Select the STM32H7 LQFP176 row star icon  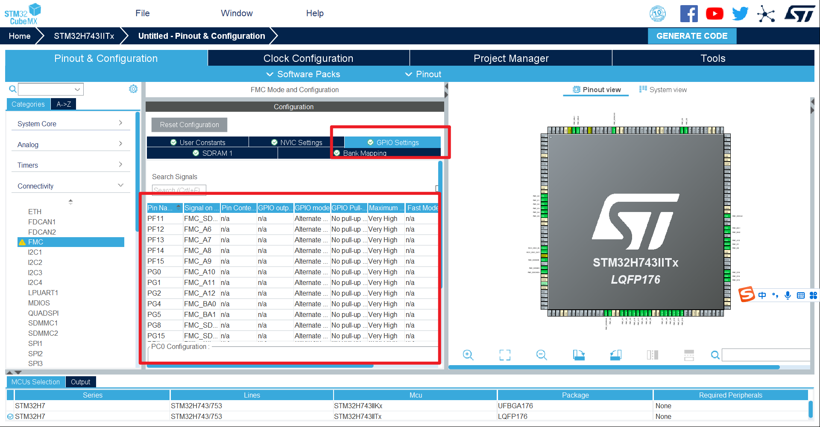[10, 417]
